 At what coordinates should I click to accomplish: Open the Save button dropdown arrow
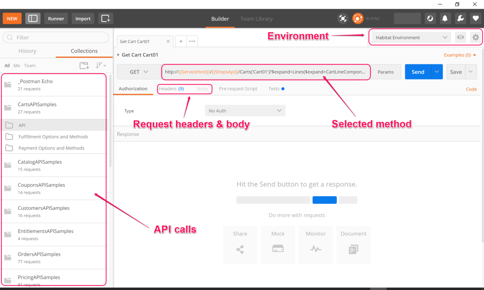pos(471,72)
